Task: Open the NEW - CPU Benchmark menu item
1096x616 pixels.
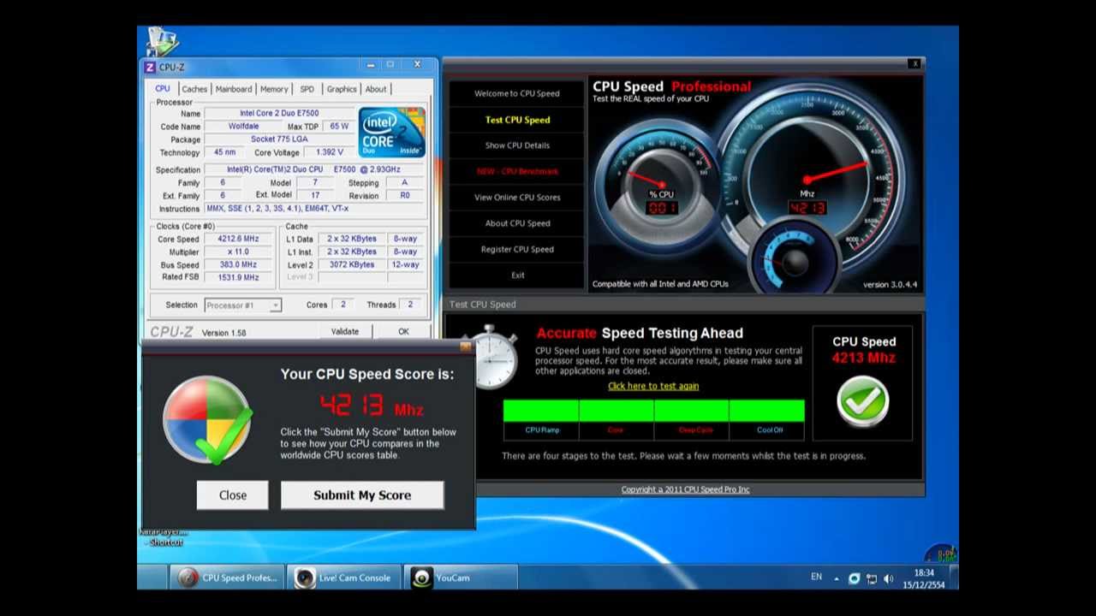Action: pos(517,171)
